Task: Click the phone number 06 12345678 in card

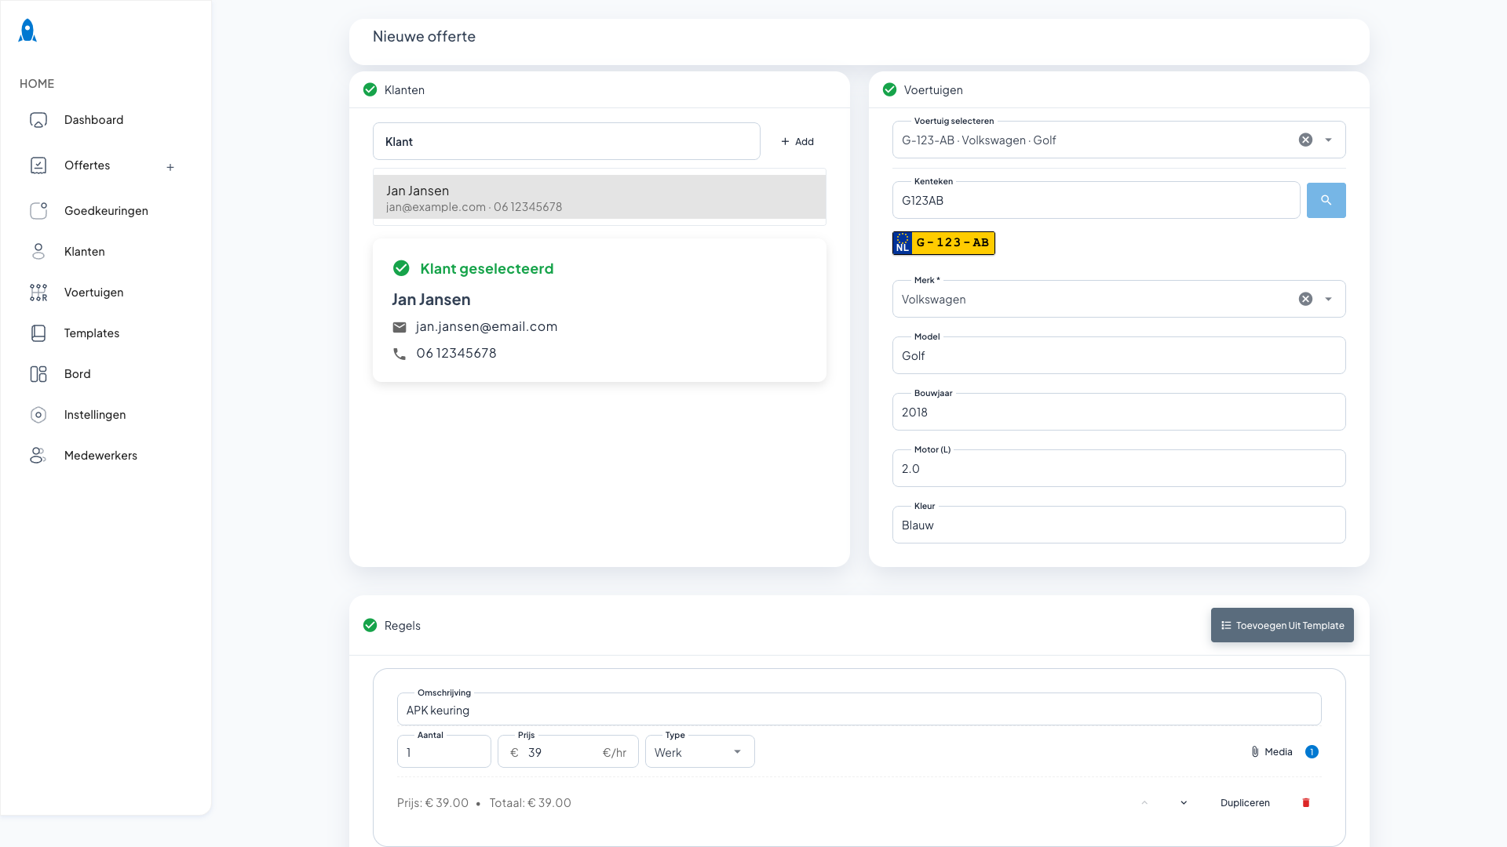Action: (x=456, y=353)
